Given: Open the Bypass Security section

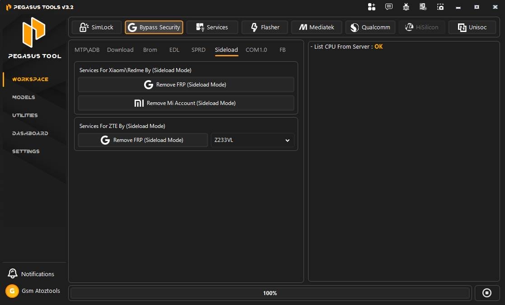Looking at the screenshot, I should [154, 27].
